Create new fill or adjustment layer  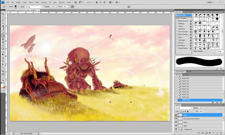tap(210, 133)
